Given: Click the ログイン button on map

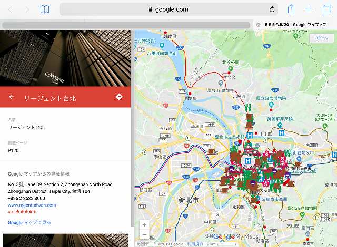Looking at the screenshot, I should [322, 38].
